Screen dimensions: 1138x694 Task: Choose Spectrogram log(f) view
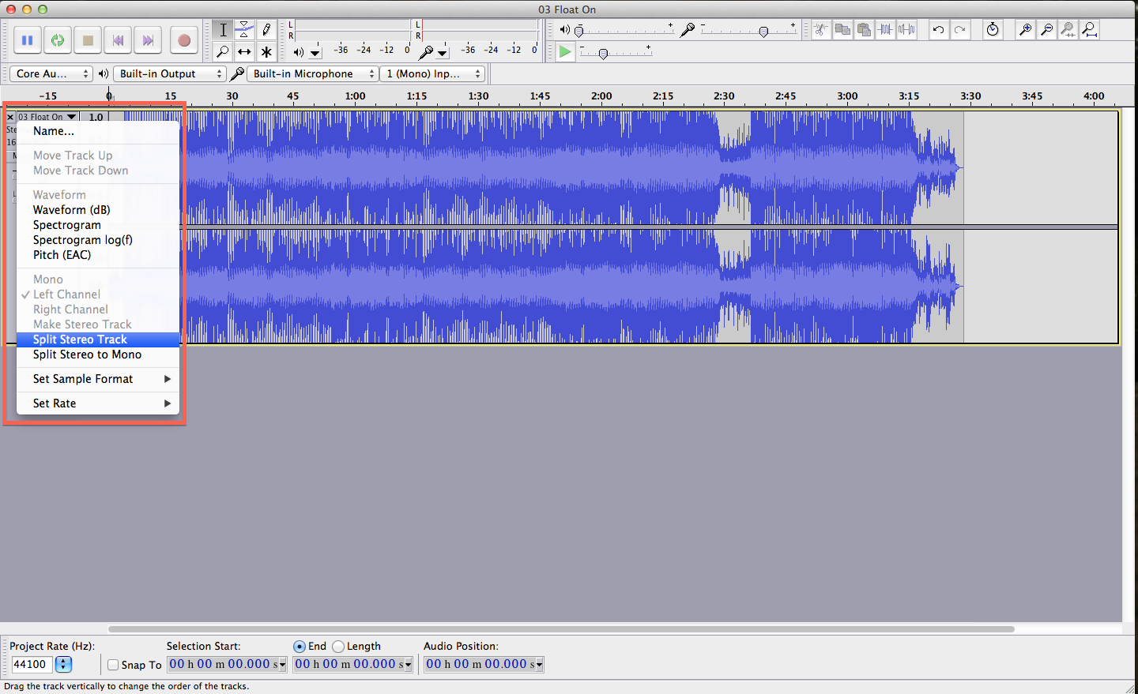click(x=98, y=240)
